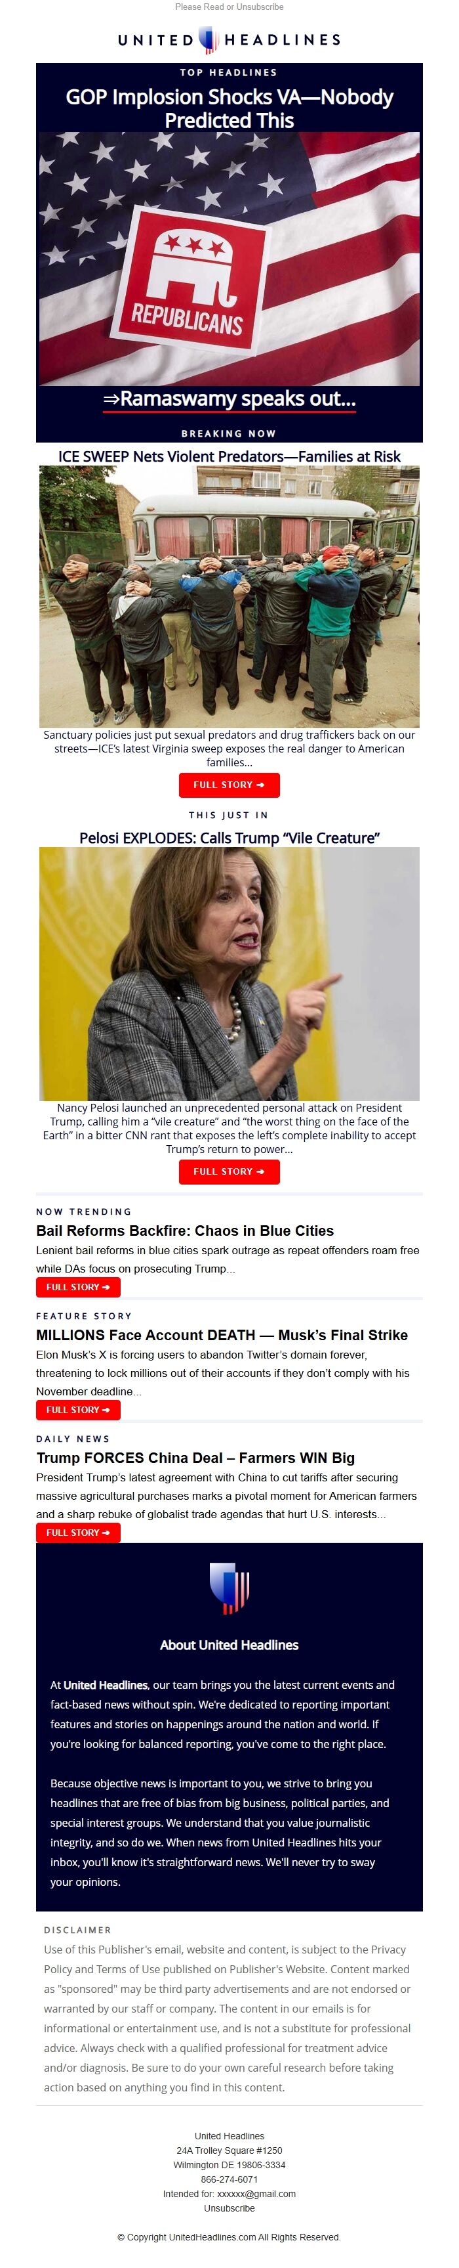Screen dimensions: 459x2268
Task: Click FULL STORY under China Deal article
Action: tap(78, 1532)
